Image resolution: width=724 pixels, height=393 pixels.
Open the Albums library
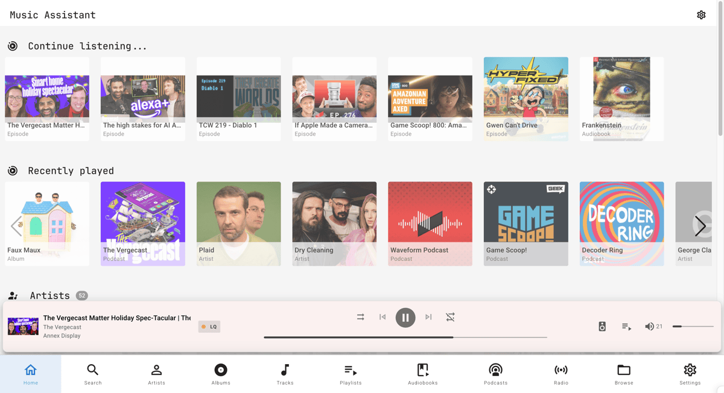[x=221, y=374]
